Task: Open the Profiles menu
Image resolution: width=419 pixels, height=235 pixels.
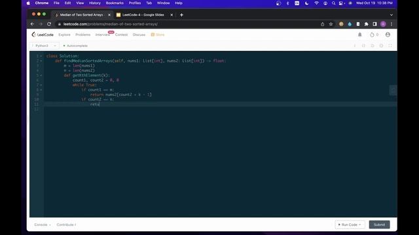Action: tap(135, 3)
